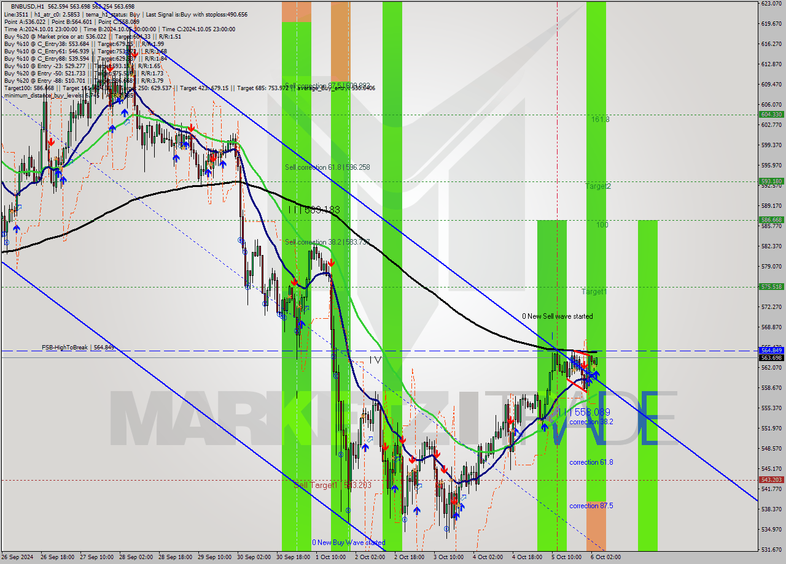Click the '6 Oct 02:00' time label
The image size is (786, 564).
(605, 557)
